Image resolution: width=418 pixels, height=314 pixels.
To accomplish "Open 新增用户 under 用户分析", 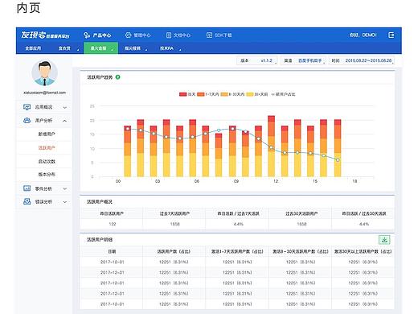I will pyautogui.click(x=47, y=134).
